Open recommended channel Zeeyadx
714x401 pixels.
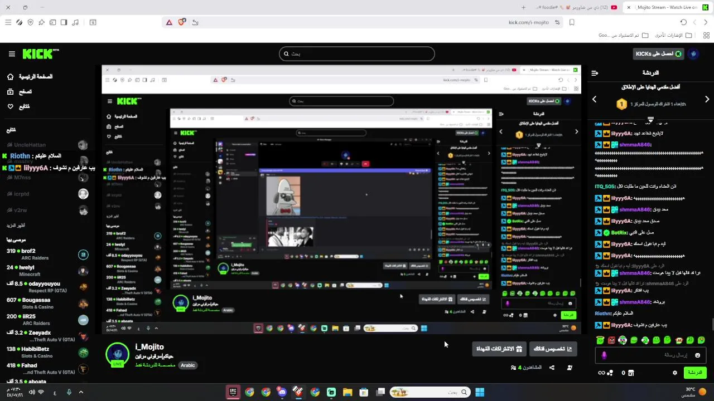tap(47, 336)
